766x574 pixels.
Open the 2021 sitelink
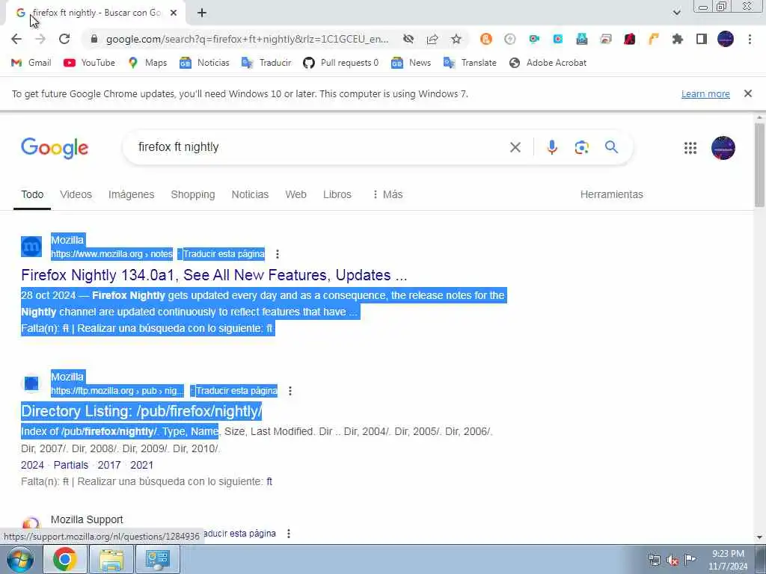point(141,465)
